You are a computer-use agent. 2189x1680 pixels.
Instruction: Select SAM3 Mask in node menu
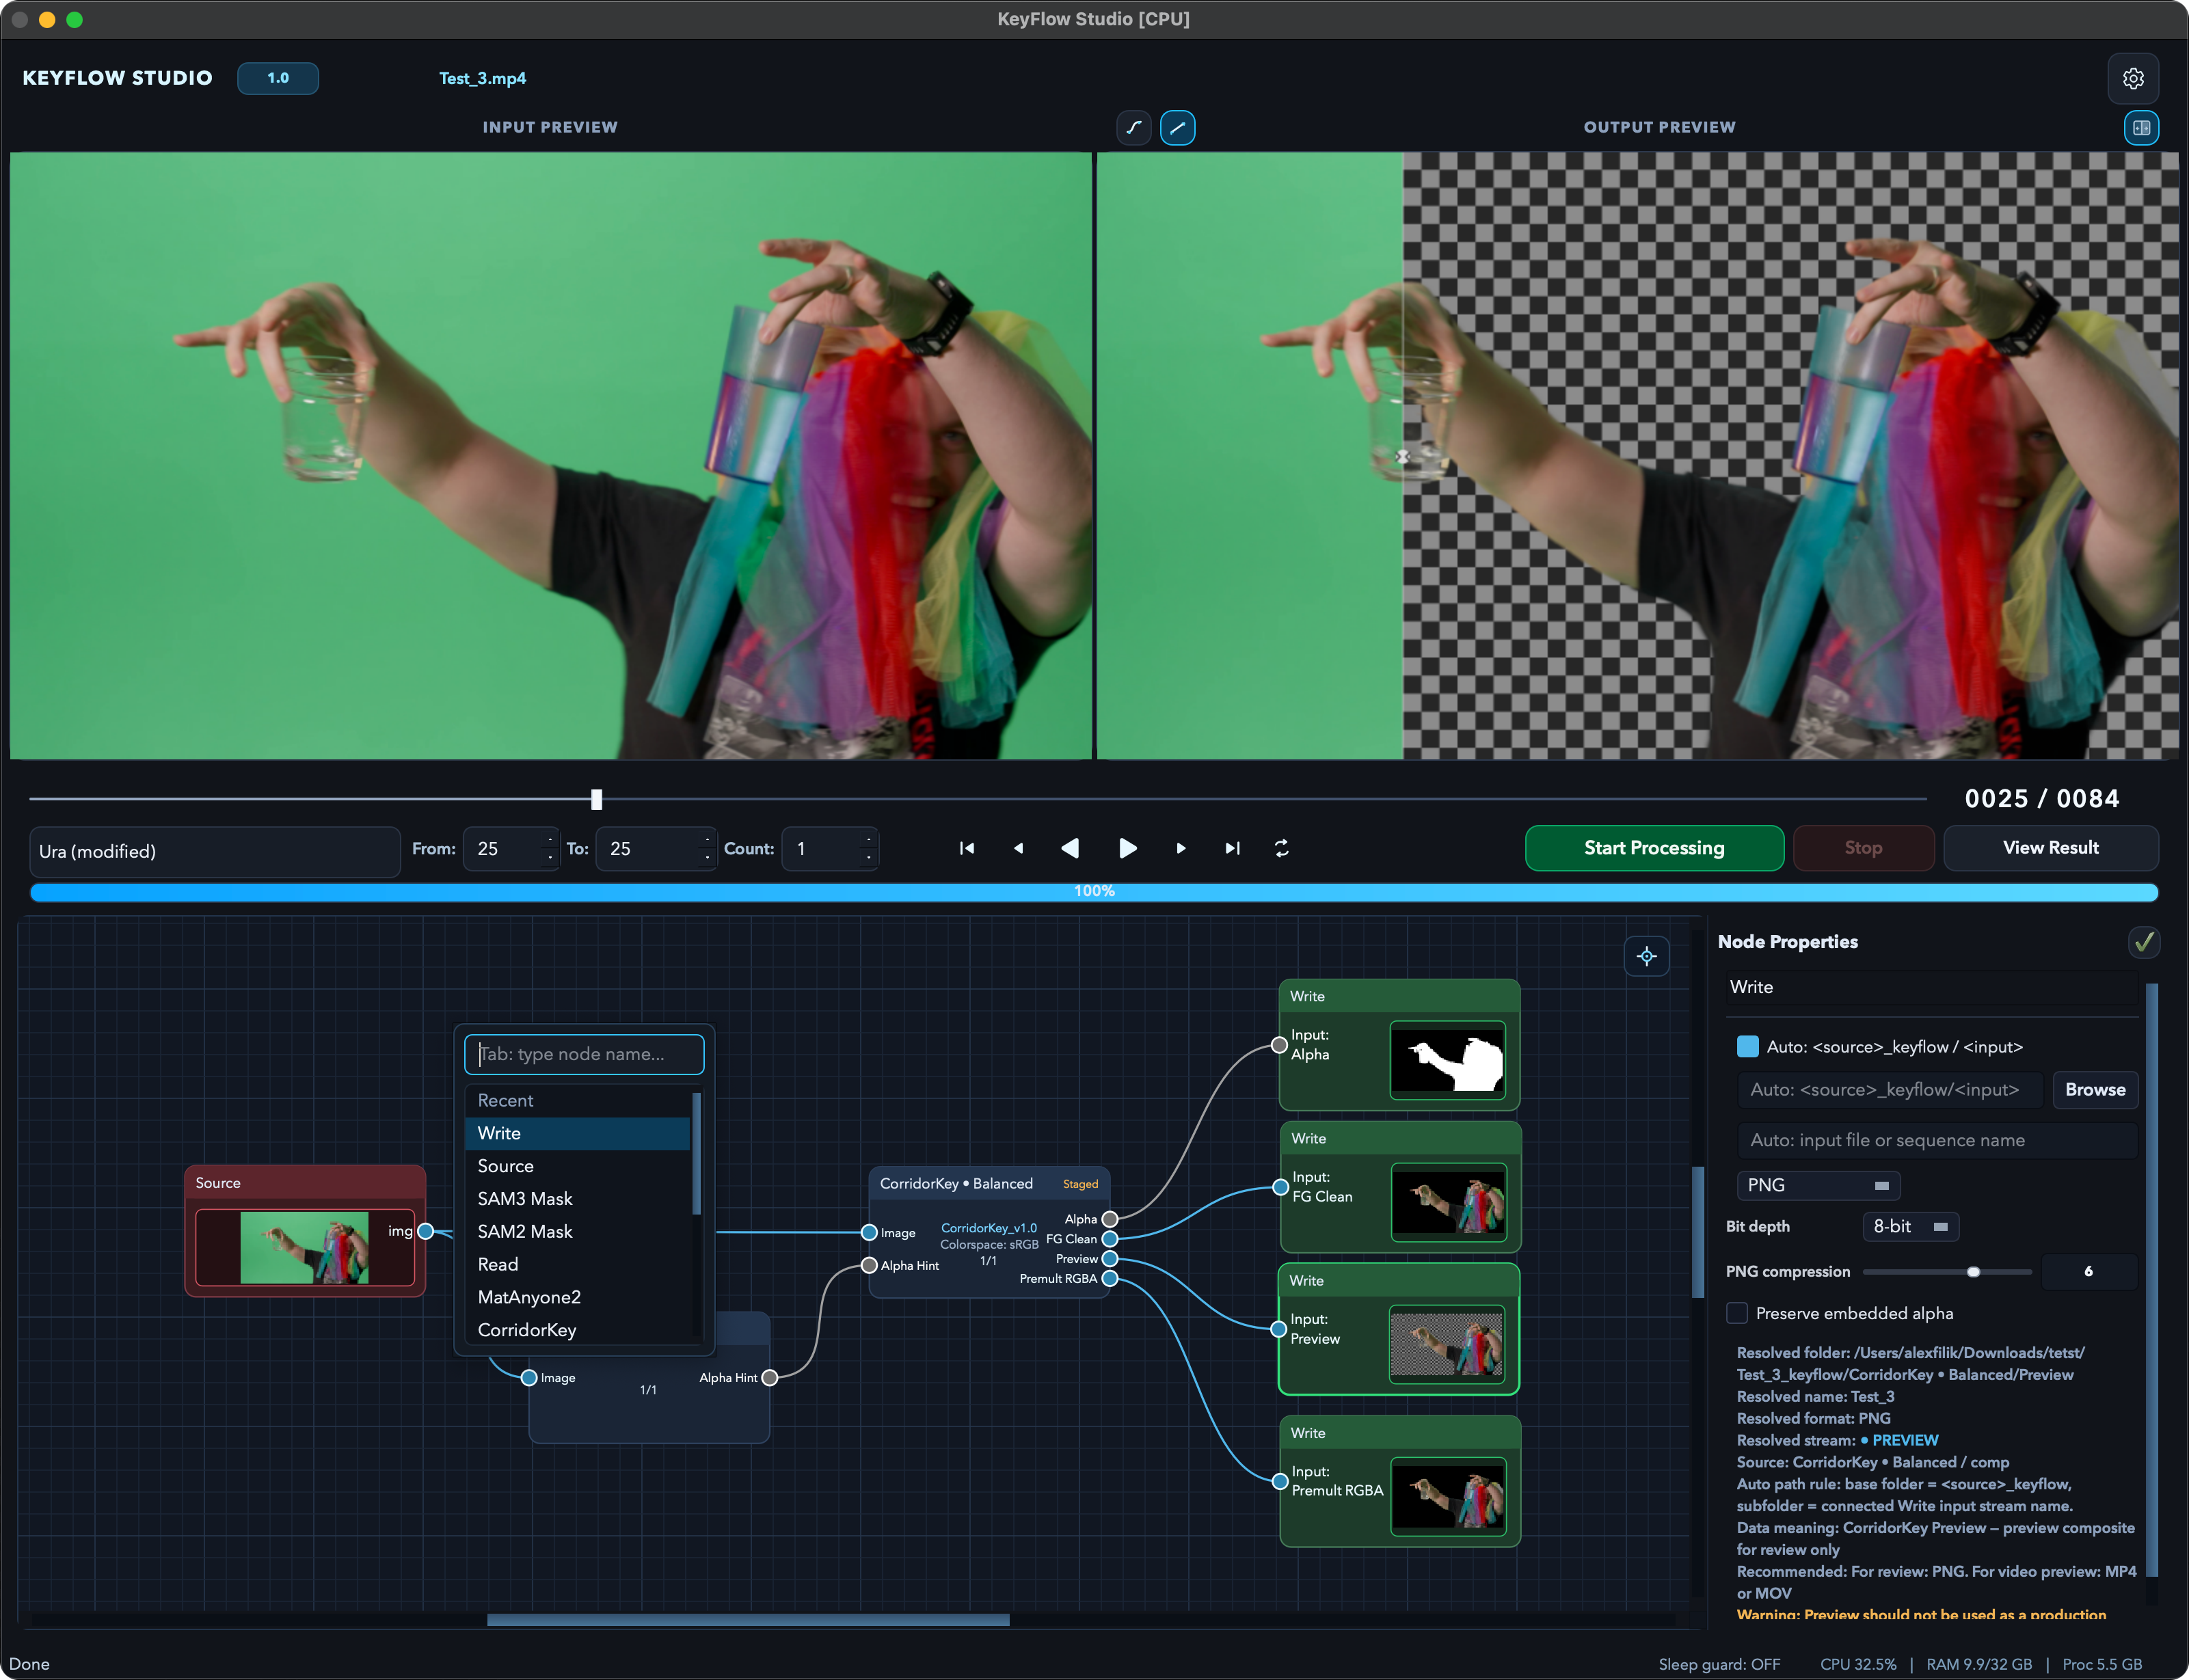577,1199
